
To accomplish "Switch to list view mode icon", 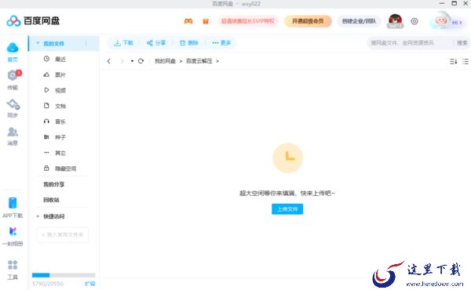I will pos(466,61).
